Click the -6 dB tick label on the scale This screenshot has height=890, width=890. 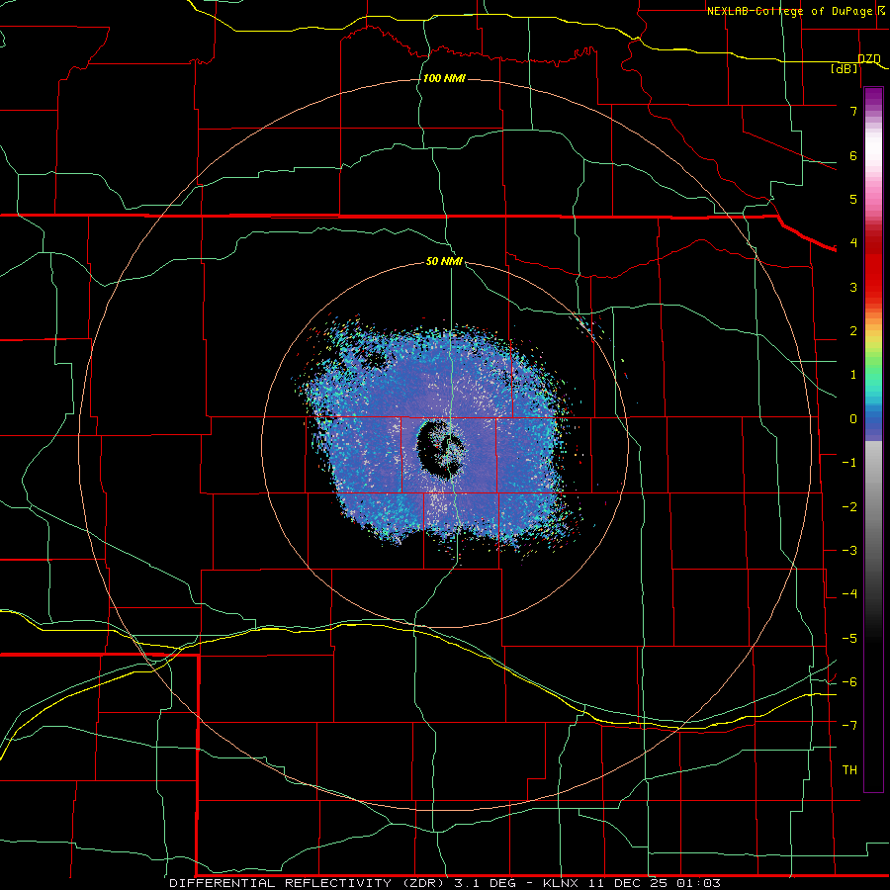click(849, 681)
